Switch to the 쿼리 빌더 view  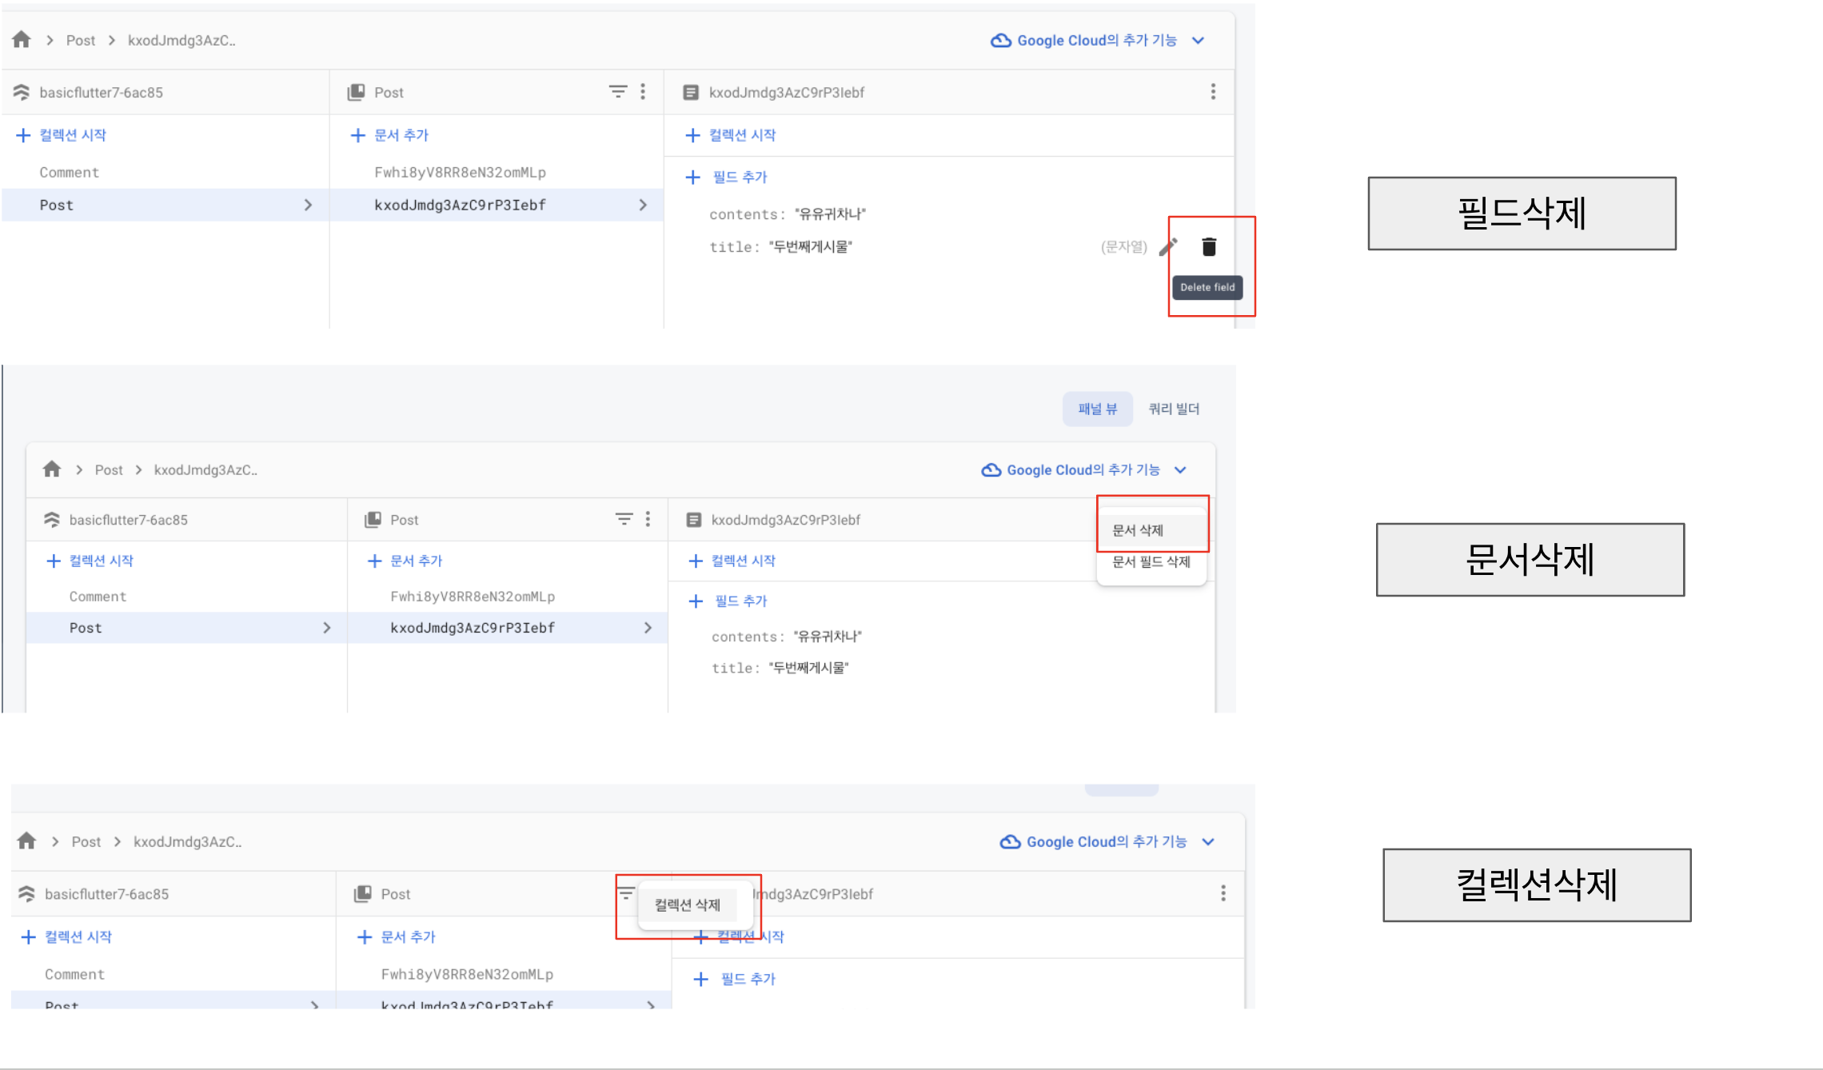click(x=1174, y=409)
